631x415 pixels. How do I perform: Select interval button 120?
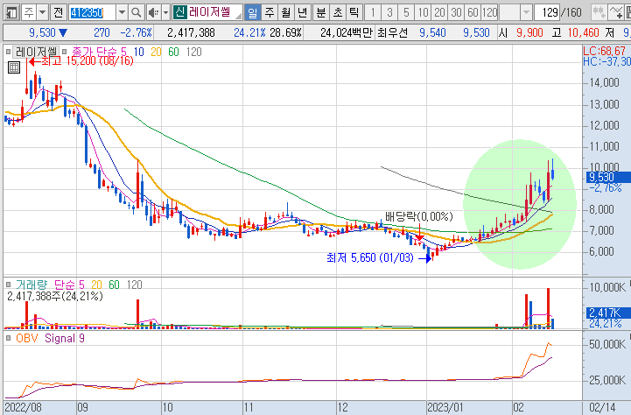(x=490, y=13)
